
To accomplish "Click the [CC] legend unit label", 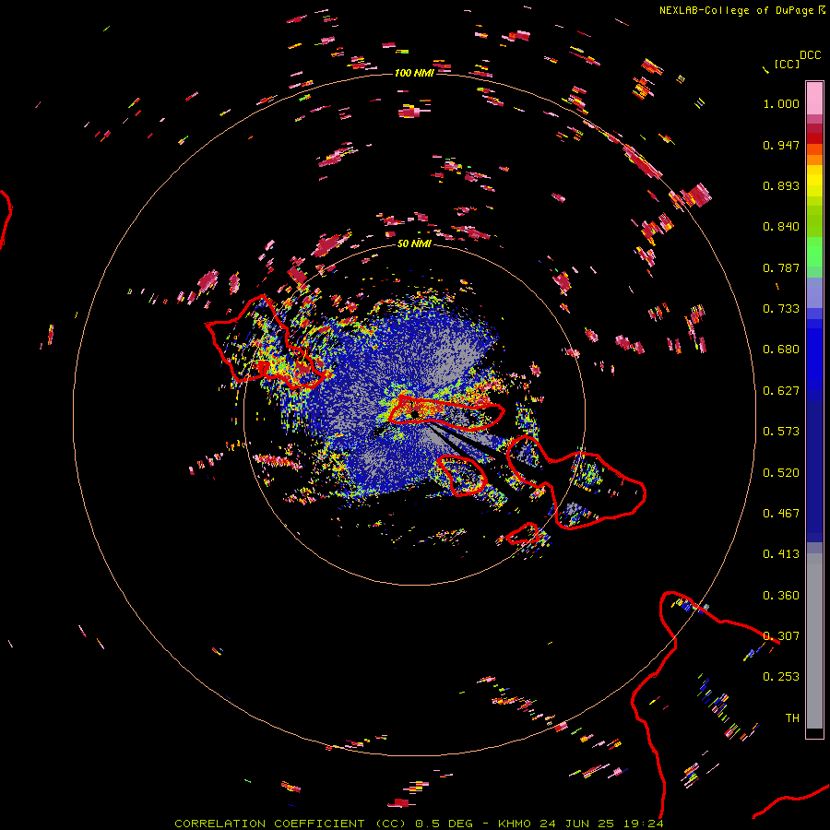I will (787, 64).
